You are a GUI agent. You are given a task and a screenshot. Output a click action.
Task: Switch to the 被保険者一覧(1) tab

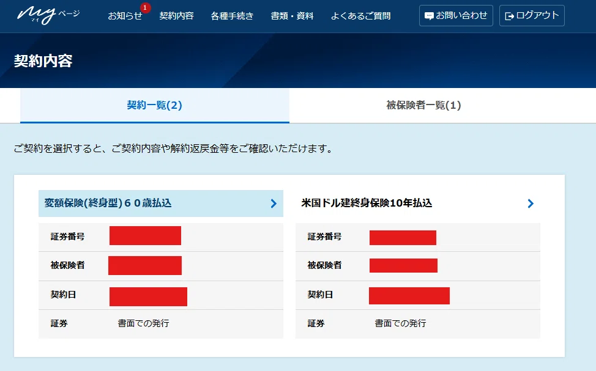coord(423,105)
